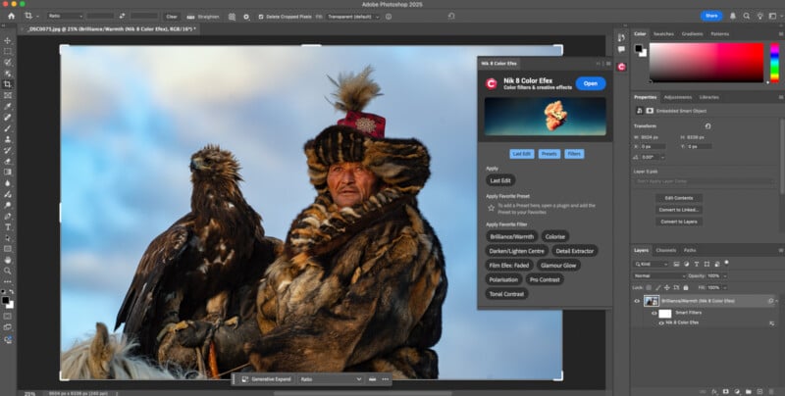Viewport: 785px width, 396px height.
Task: Click the rainbow hue slider strip
Action: coord(772,61)
